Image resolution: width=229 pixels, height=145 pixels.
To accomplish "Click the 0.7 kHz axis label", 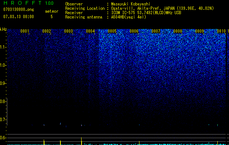I will click(x=3, y=120).
